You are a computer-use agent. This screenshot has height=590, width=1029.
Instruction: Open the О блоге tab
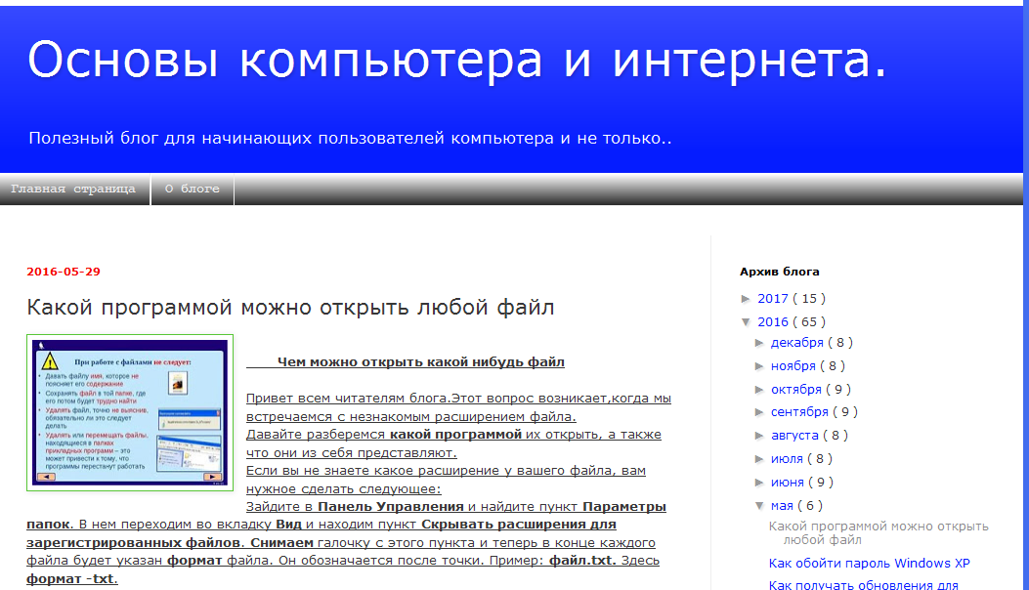(x=193, y=190)
